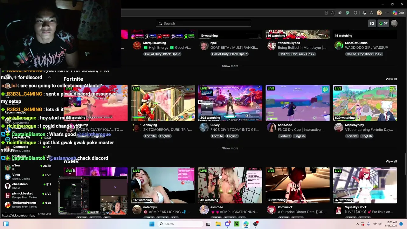Open the reader view icon in address bar
The height and width of the screenshot is (229, 407).
(x=326, y=13)
